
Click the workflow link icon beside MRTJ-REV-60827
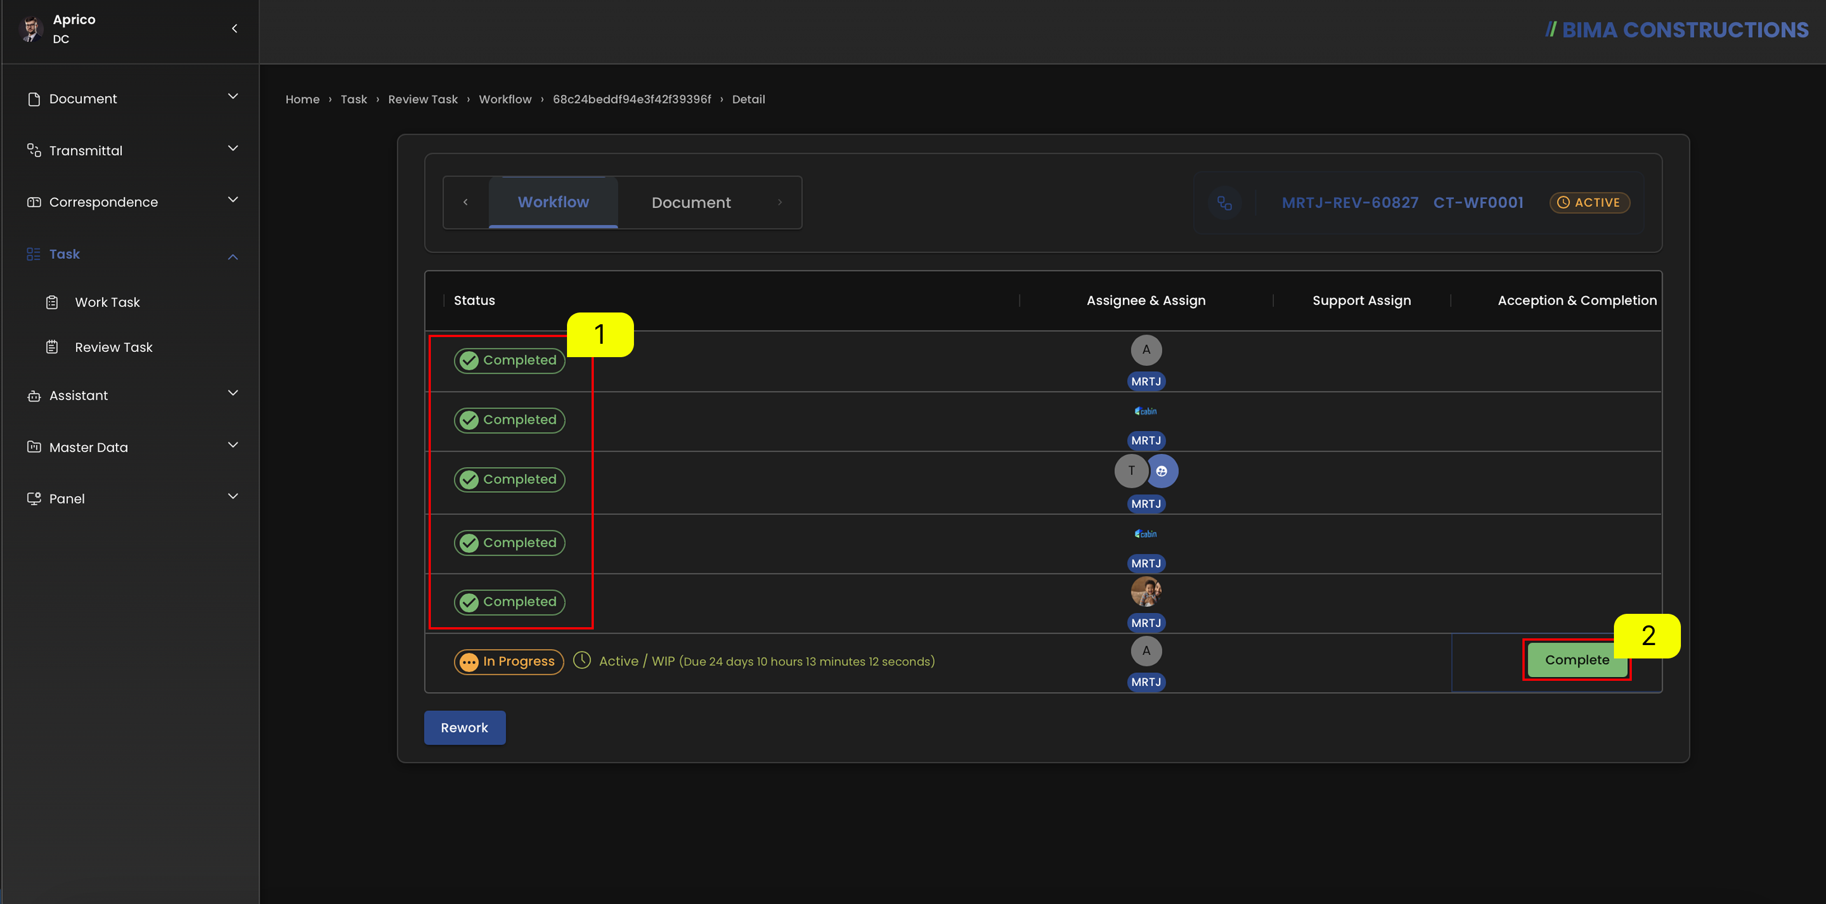[1224, 203]
